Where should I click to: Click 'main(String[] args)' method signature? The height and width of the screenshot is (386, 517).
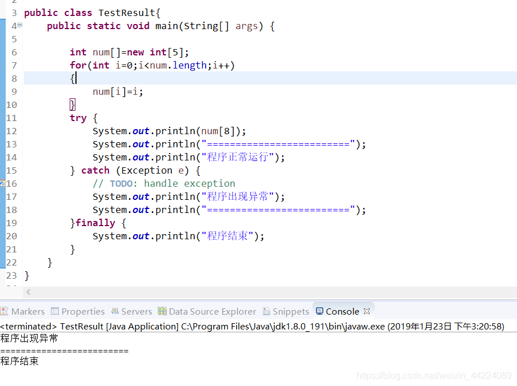pyautogui.click(x=209, y=26)
